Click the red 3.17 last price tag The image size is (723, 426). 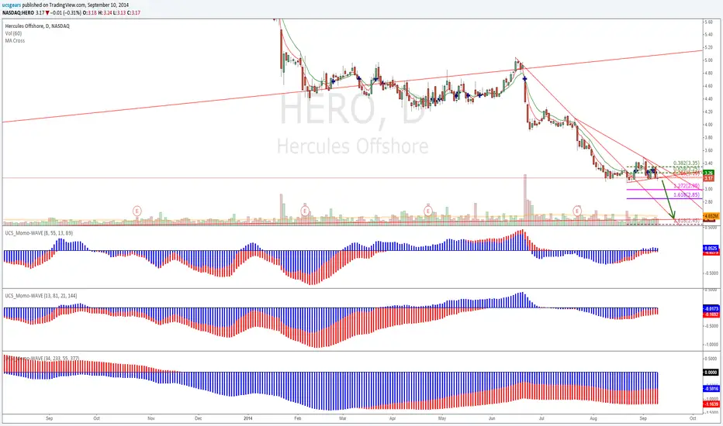[x=709, y=178]
